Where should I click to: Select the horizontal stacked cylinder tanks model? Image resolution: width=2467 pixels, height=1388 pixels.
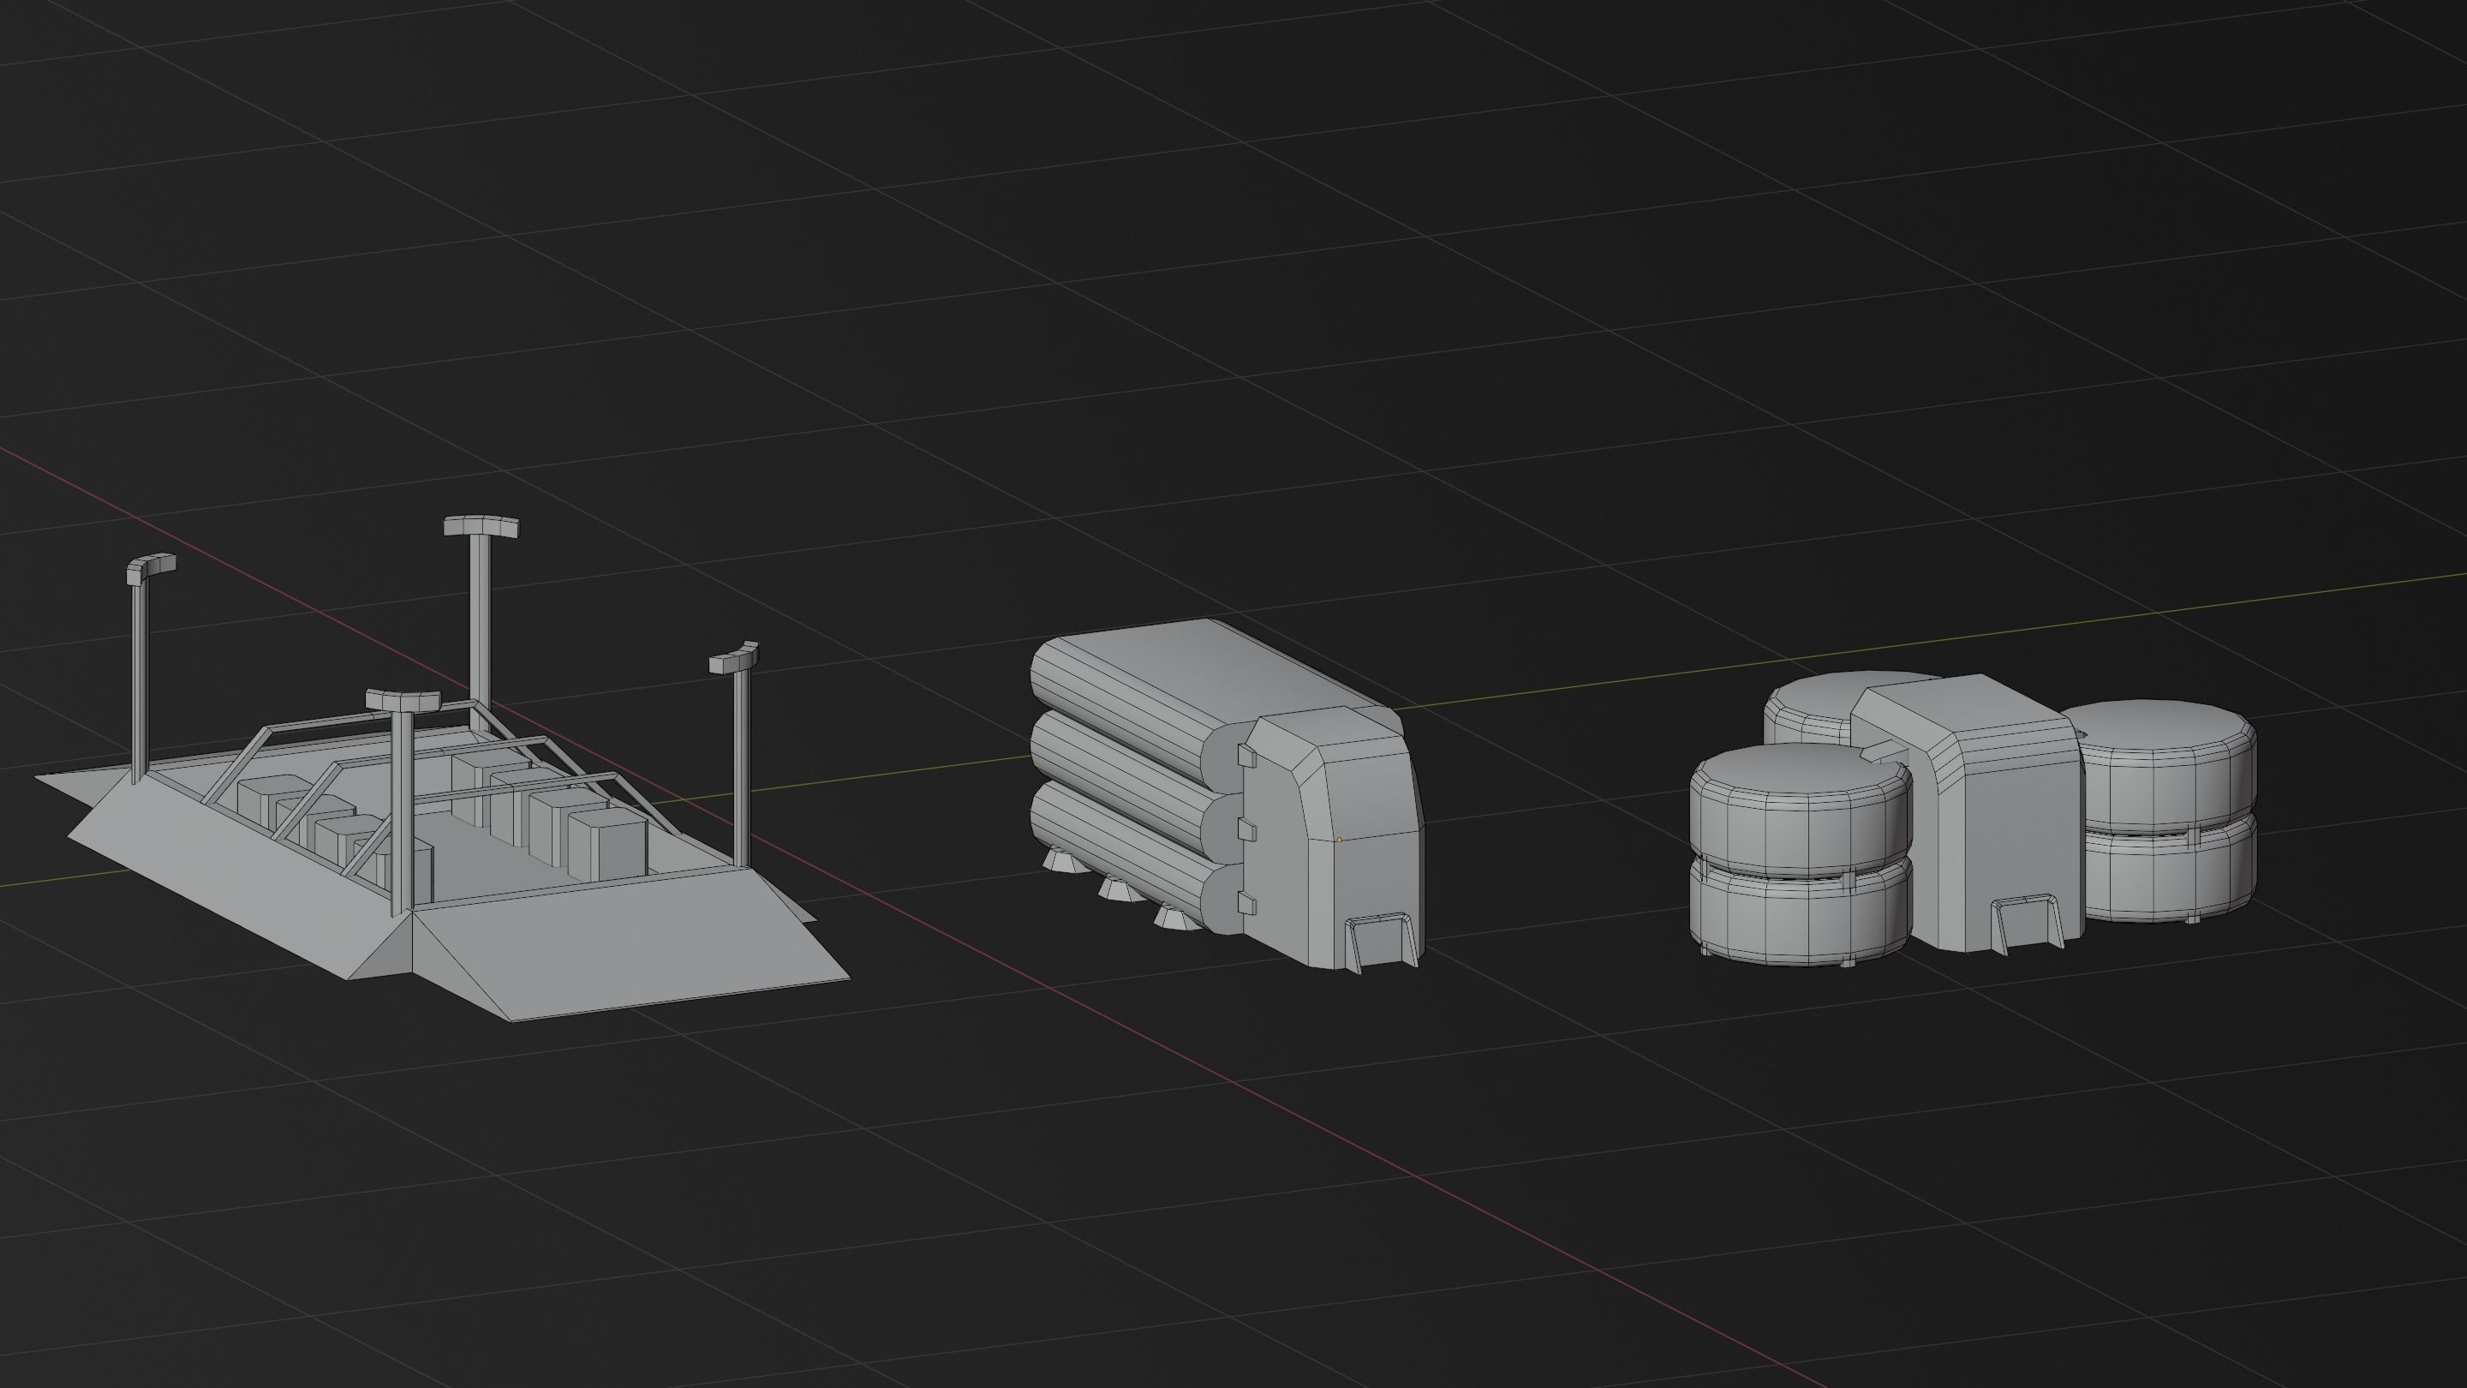coord(1226,795)
